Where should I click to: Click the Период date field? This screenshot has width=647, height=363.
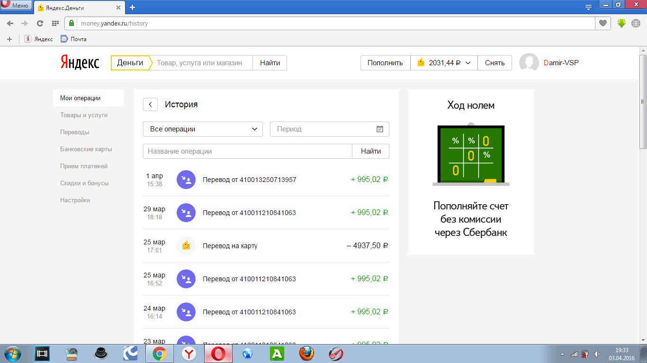pos(330,129)
